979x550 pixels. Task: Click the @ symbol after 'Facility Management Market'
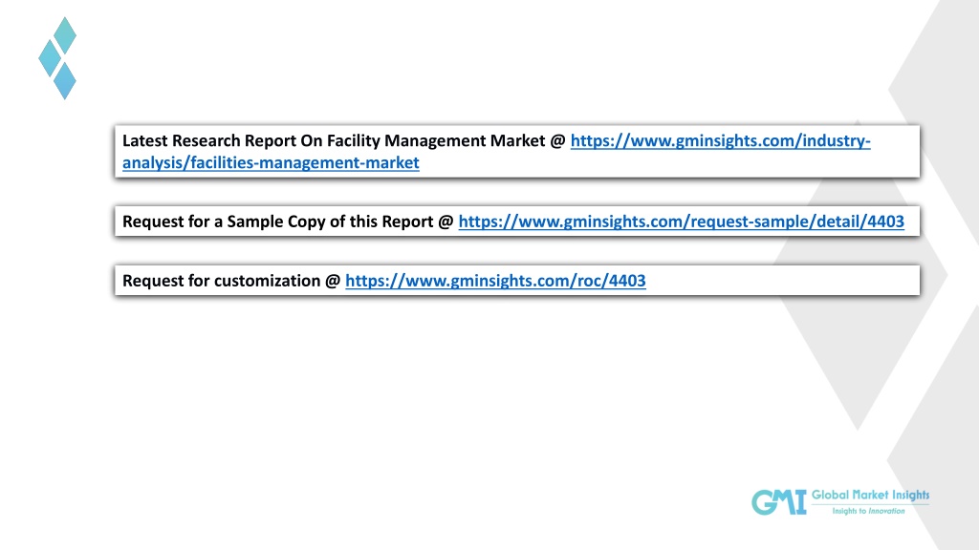coord(557,141)
